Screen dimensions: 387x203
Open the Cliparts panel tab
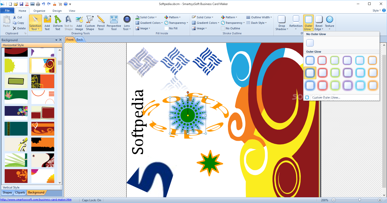20,192
